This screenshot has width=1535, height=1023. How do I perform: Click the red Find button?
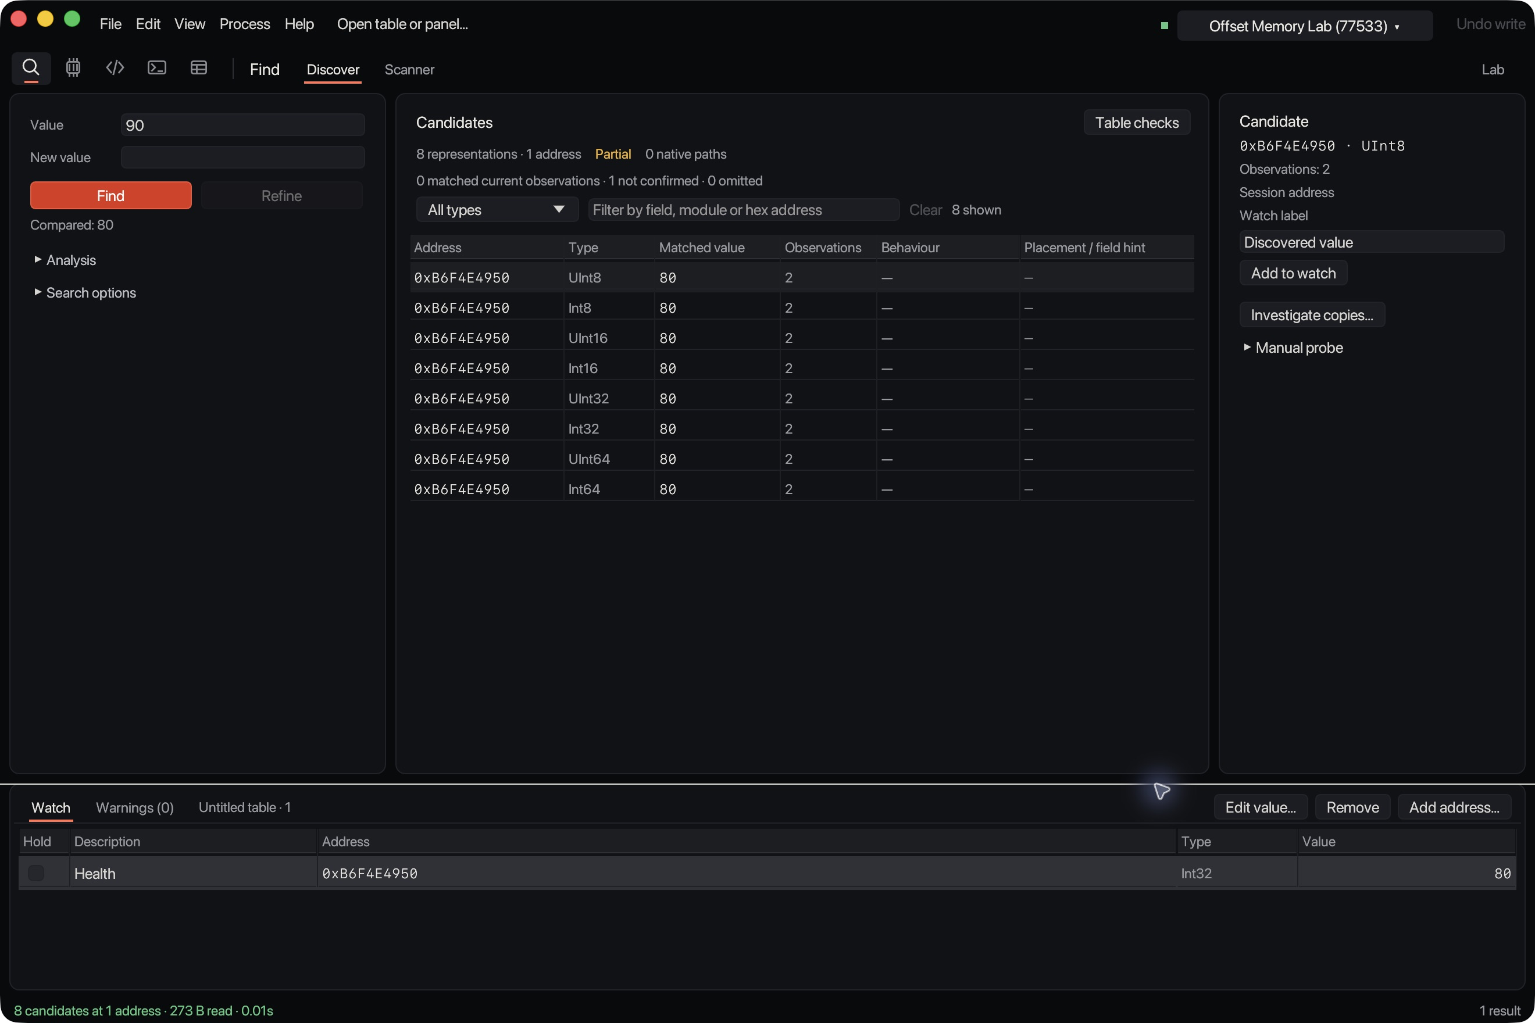pos(110,195)
